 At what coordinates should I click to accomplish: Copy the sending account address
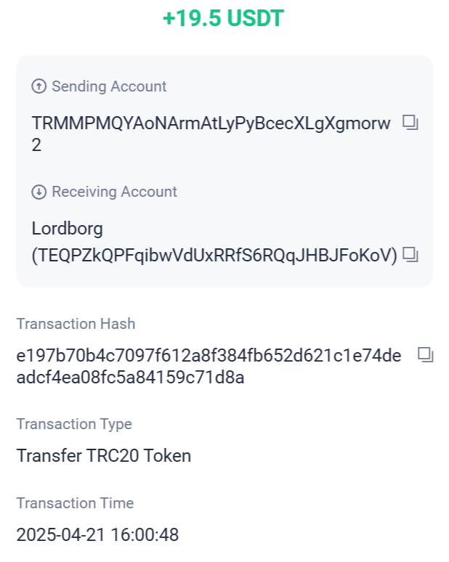(410, 122)
